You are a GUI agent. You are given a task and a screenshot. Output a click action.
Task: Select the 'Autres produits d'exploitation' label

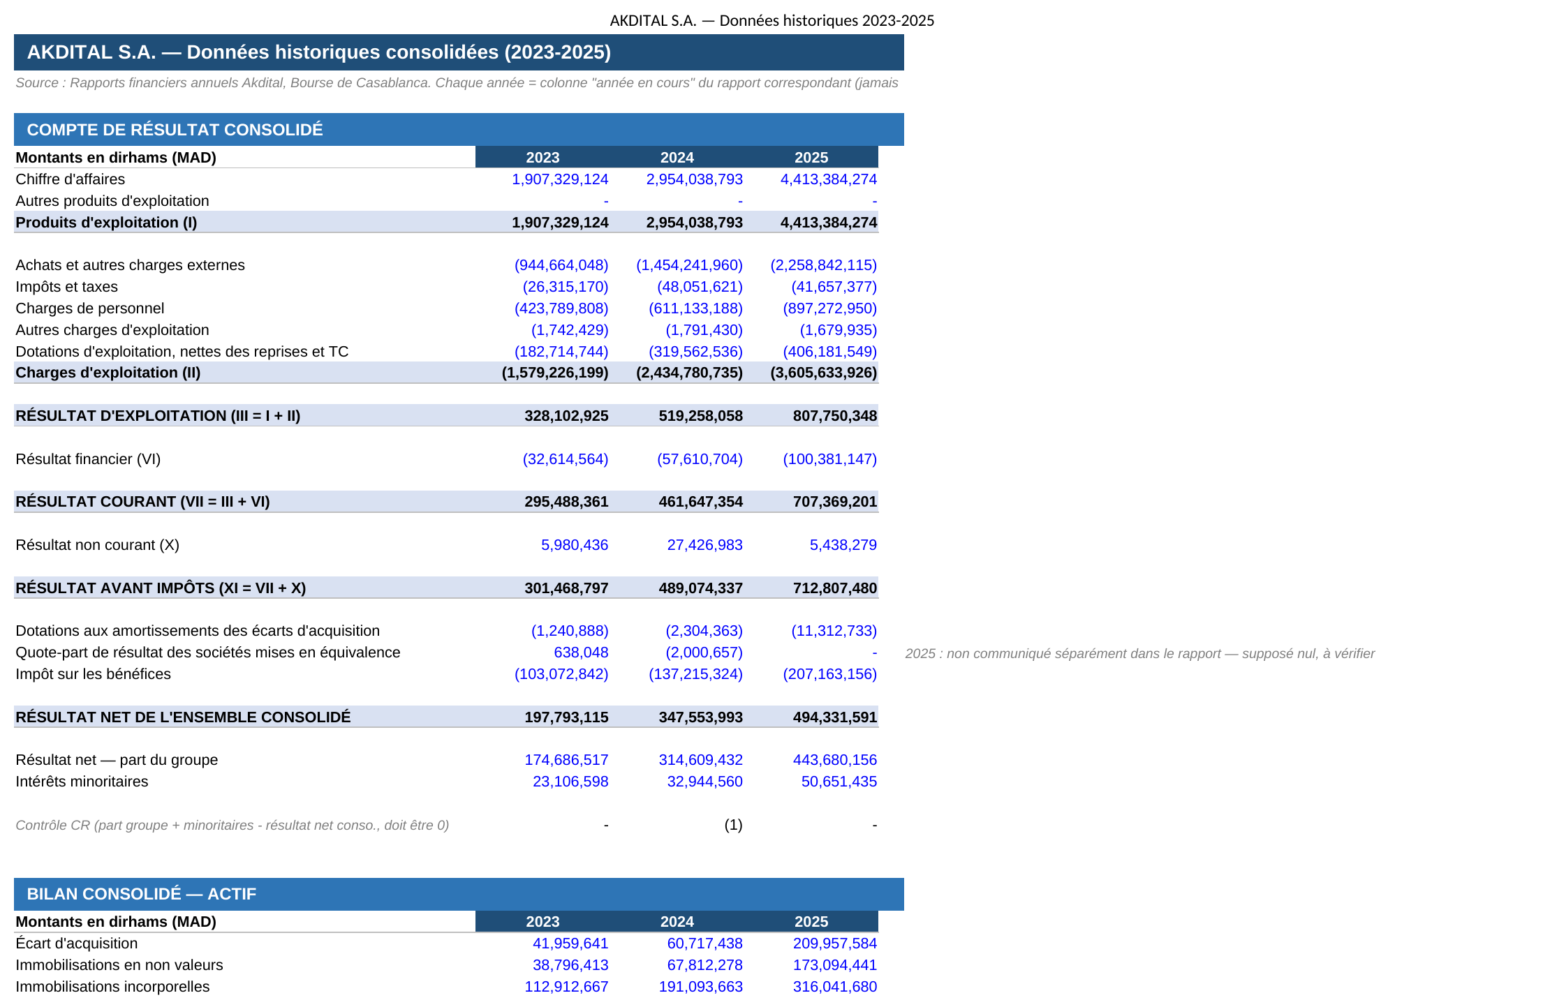112,201
